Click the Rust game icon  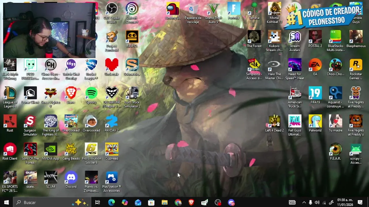[10, 124]
